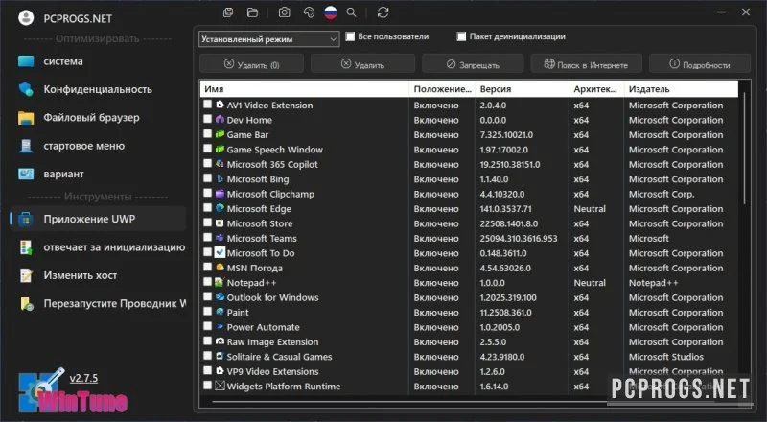Click the refresh arrows icon
Viewport: 767px width, 422px height.
point(383,12)
